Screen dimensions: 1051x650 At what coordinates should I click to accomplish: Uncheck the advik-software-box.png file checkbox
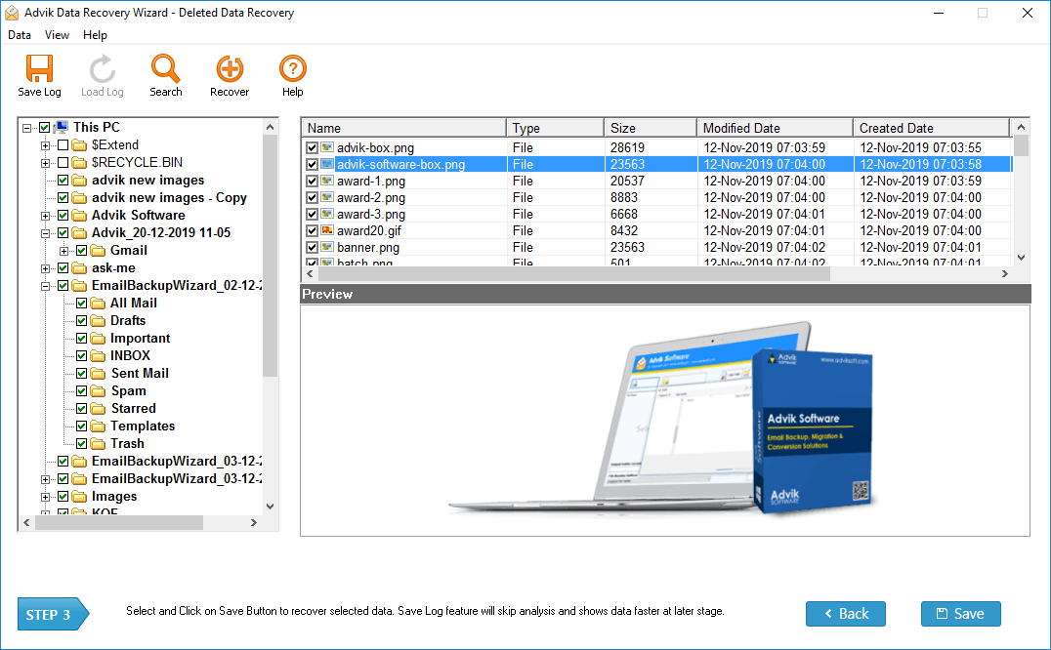(x=312, y=164)
